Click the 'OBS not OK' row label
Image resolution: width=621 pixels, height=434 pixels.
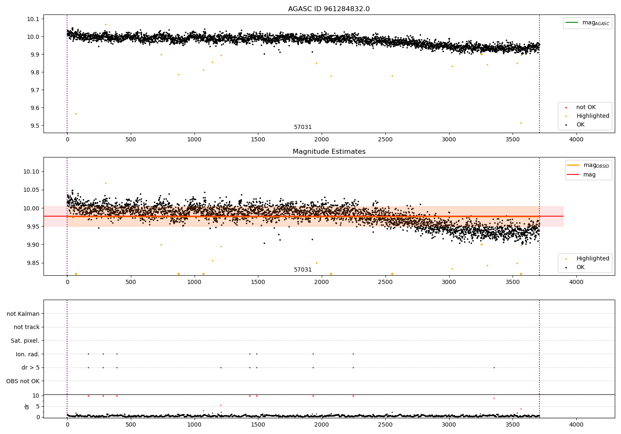23,381
